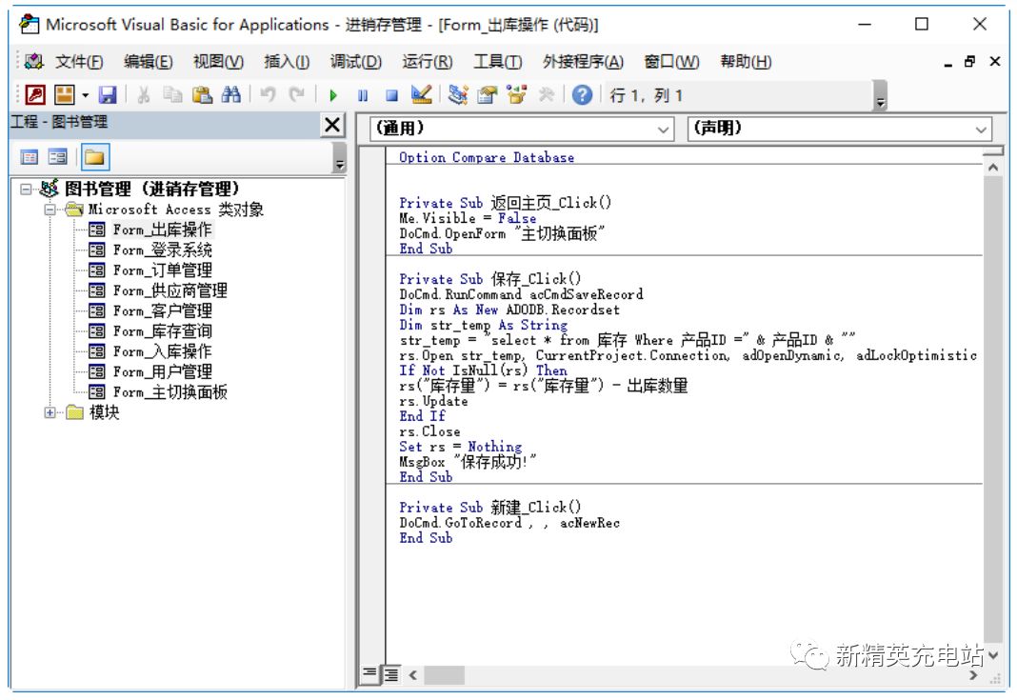The width and height of the screenshot is (1017, 700).
Task: Open the 帮助(H) menu
Action: (x=746, y=62)
